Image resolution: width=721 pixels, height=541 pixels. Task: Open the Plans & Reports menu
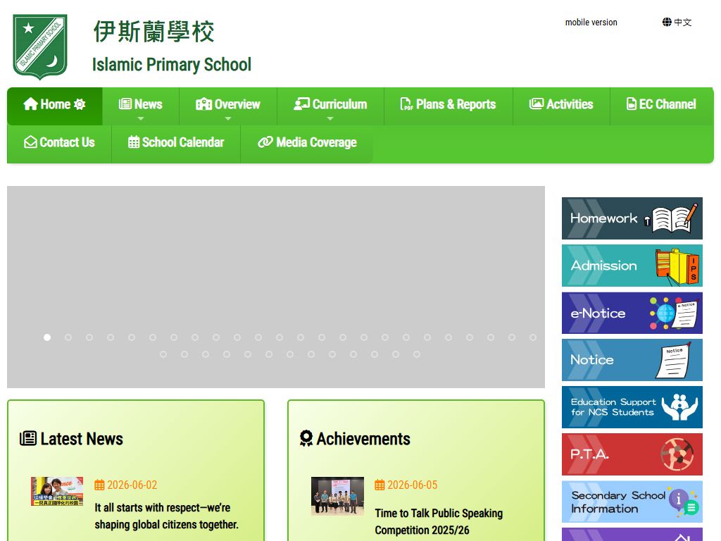[449, 106]
